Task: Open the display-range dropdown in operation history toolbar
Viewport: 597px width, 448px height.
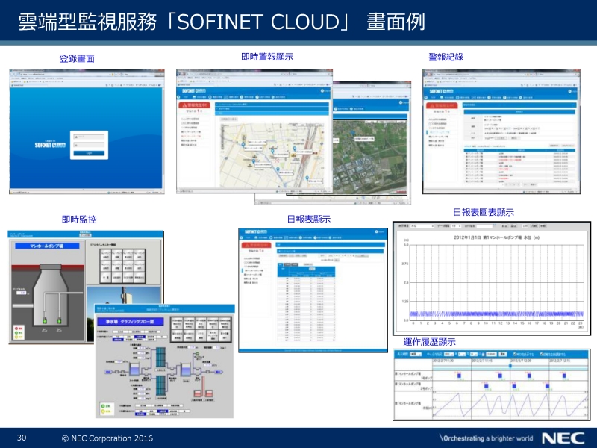Action: tap(416, 354)
